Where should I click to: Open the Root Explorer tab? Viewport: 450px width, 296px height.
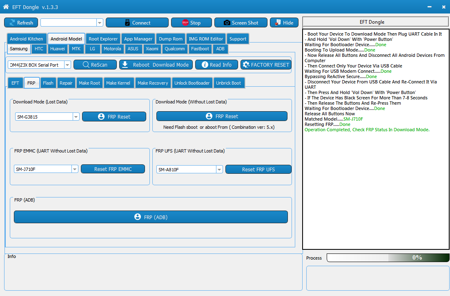(103, 39)
